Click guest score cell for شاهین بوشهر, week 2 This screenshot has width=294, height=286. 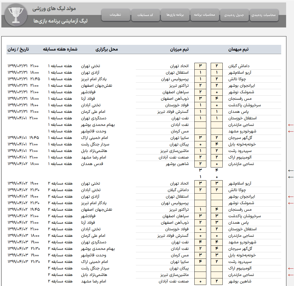pos(217,281)
